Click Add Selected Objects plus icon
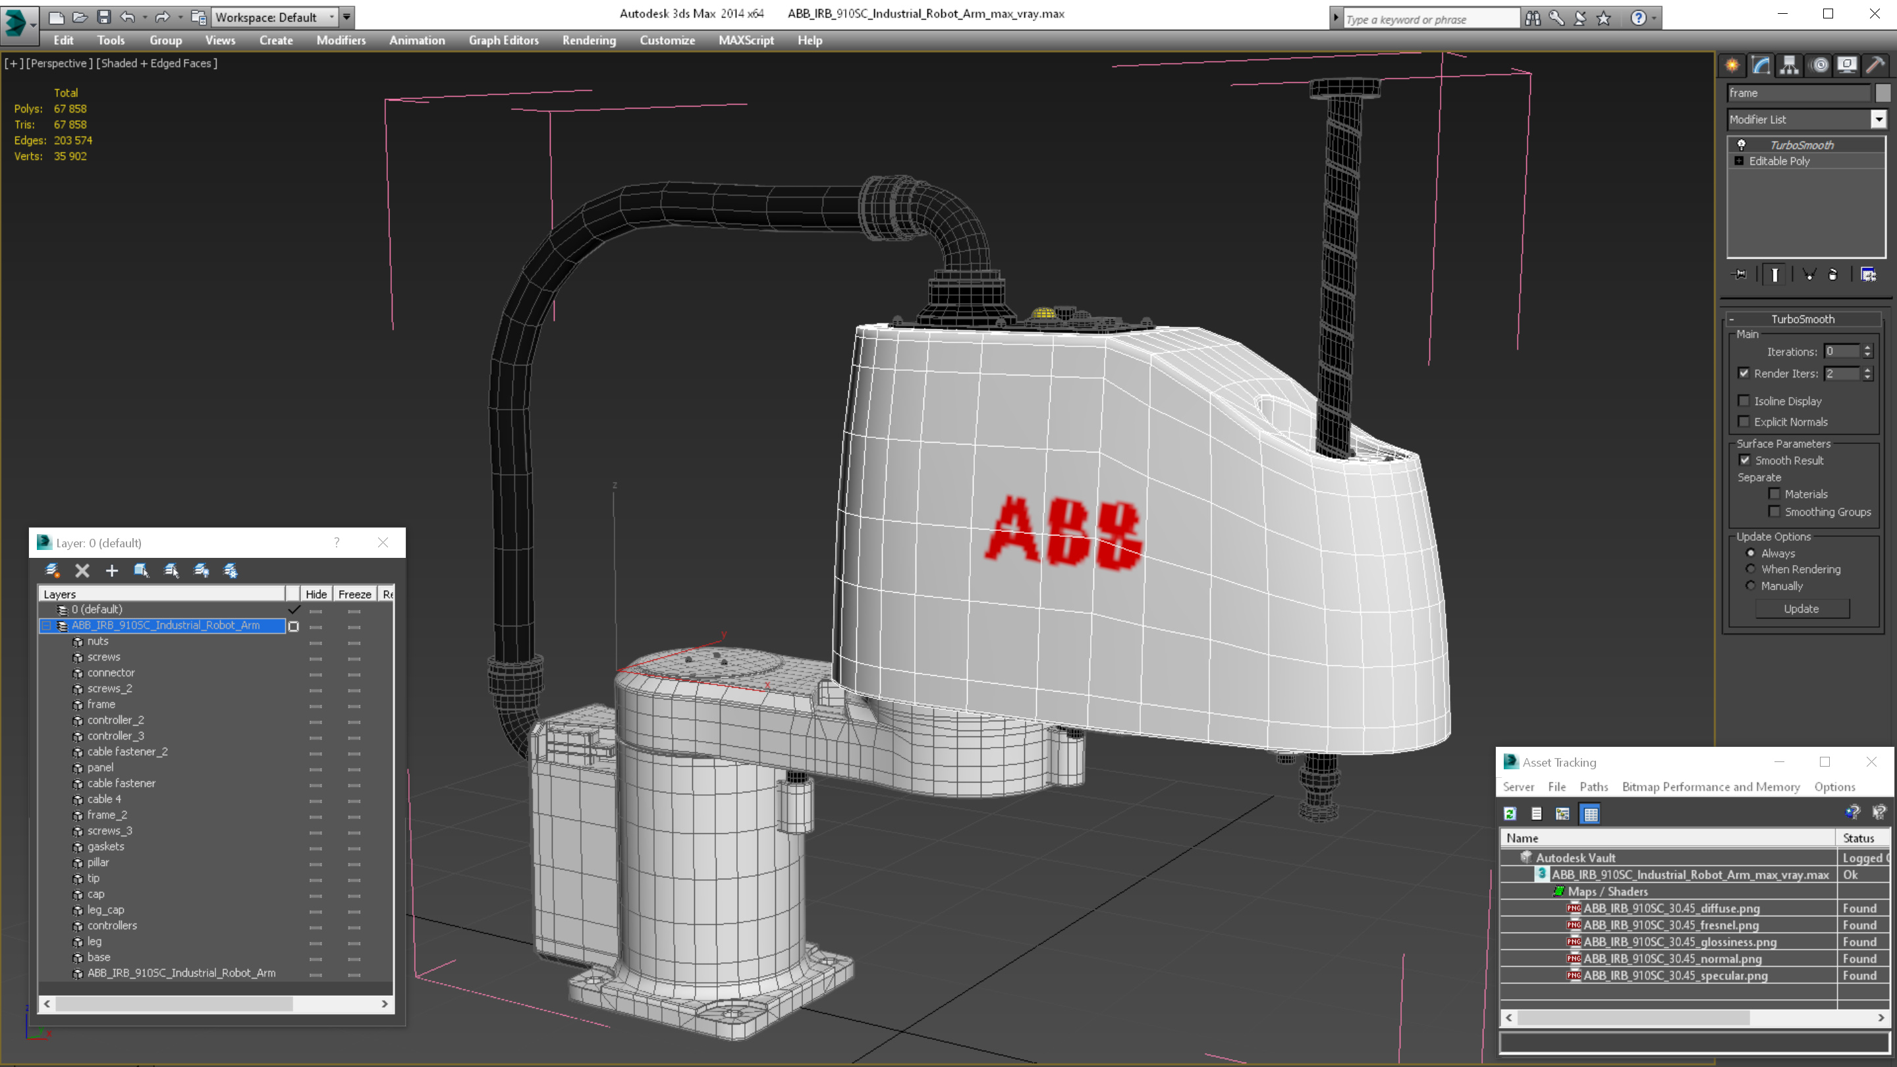 pyautogui.click(x=112, y=570)
